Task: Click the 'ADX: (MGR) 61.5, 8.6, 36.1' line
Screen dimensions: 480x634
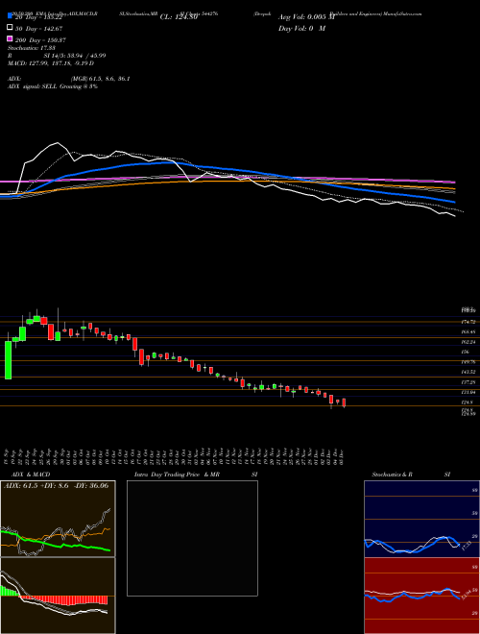Action: (69, 79)
